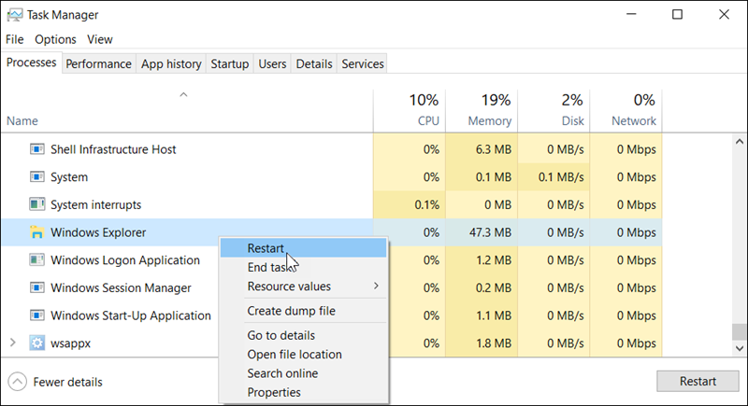Click the 1.2 MB memory value
Viewport: 748px width, 406px height.
click(x=494, y=259)
